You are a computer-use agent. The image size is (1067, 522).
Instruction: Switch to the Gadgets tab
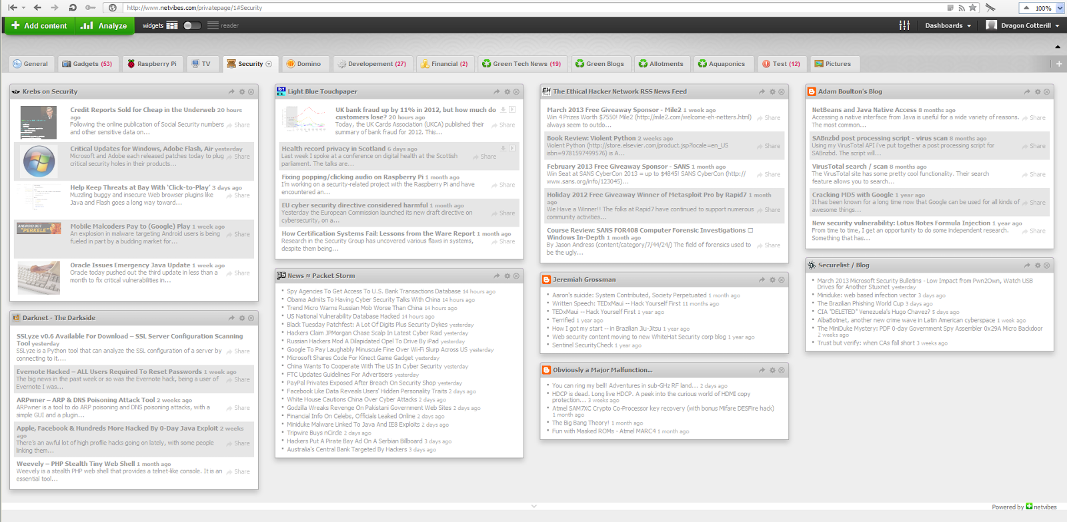[x=87, y=64]
